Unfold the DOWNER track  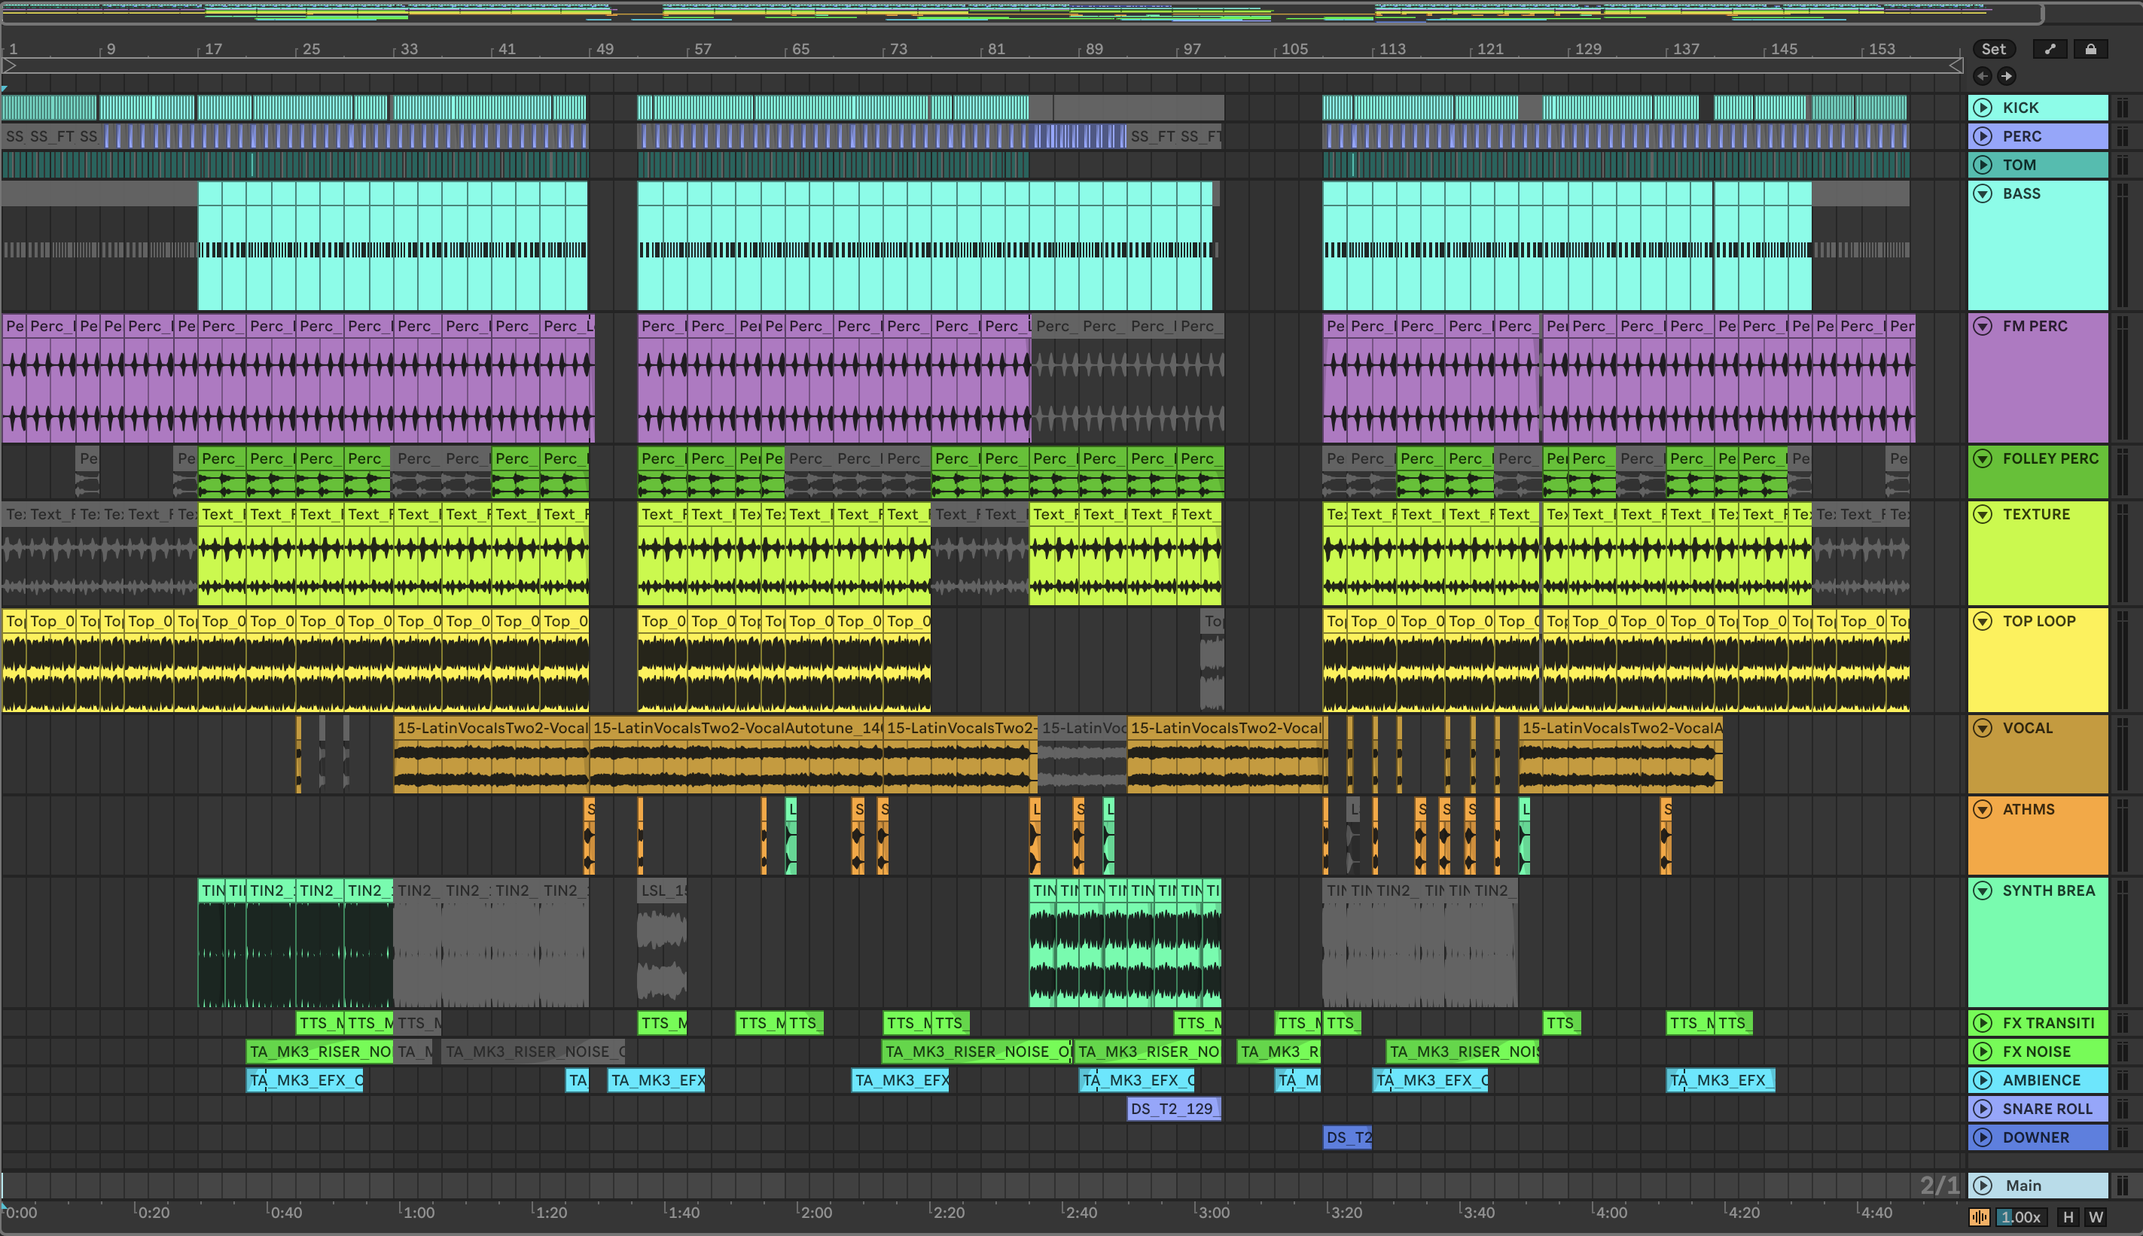click(x=1983, y=1137)
